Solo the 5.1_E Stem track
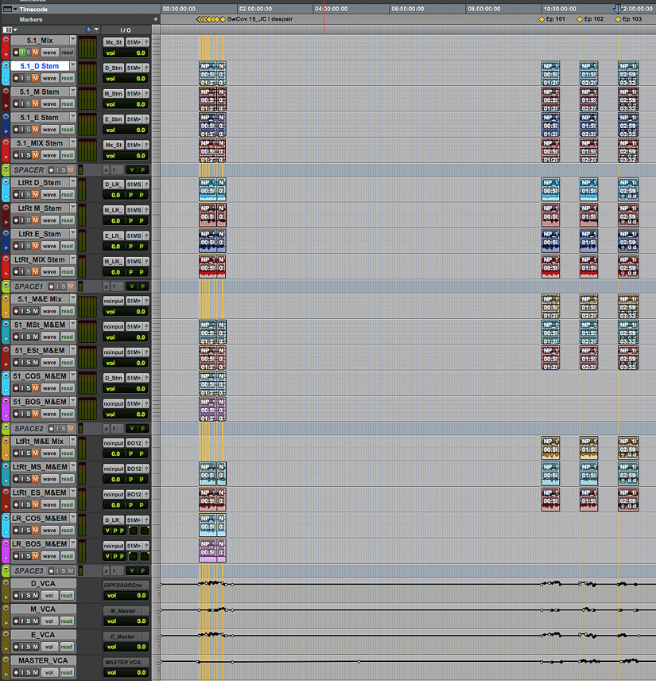Image resolution: width=656 pixels, height=681 pixels. pyautogui.click(x=27, y=130)
